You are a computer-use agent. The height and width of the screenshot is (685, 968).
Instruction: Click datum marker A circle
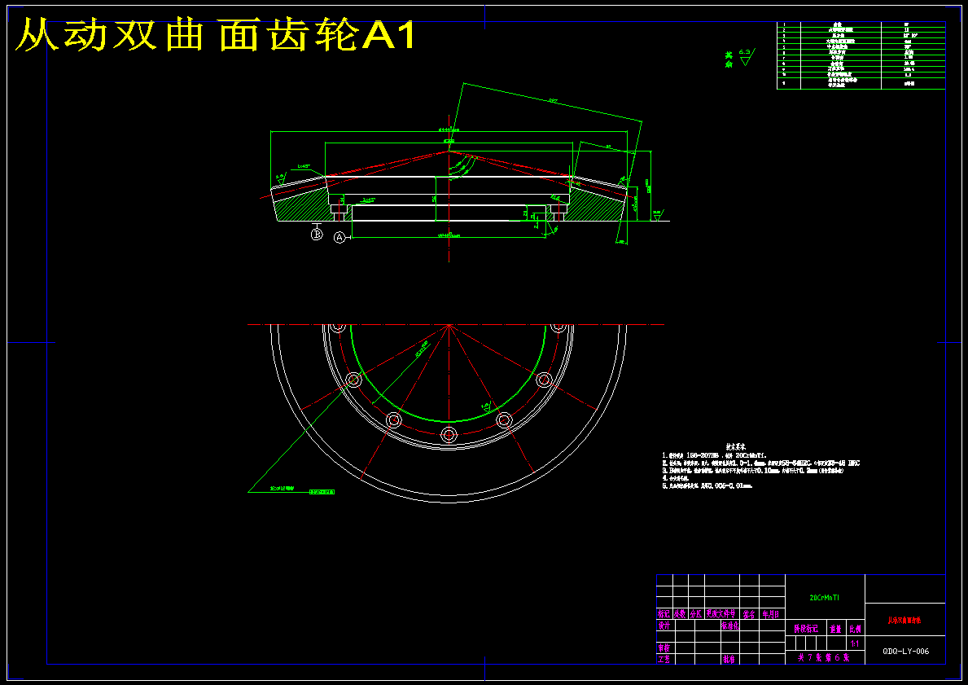coord(339,237)
